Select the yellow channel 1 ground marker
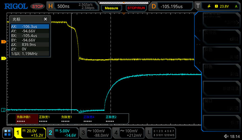242x140 pixels. tap(3, 59)
